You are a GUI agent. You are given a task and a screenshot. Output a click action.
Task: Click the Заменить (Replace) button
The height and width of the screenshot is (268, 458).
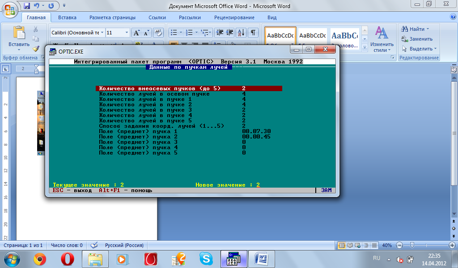417,39
